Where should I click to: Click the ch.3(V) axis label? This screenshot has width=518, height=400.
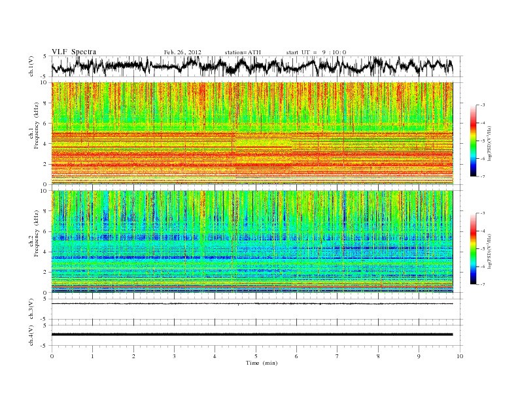tap(31, 309)
